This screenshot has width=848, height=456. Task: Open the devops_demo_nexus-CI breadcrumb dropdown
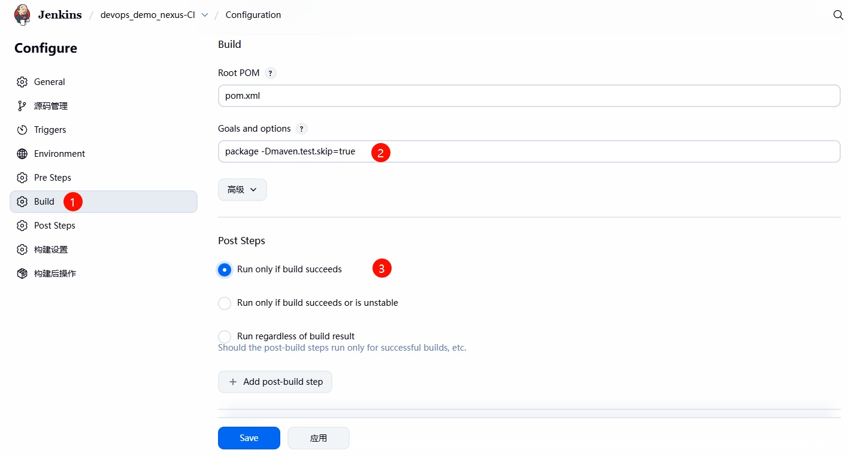205,15
